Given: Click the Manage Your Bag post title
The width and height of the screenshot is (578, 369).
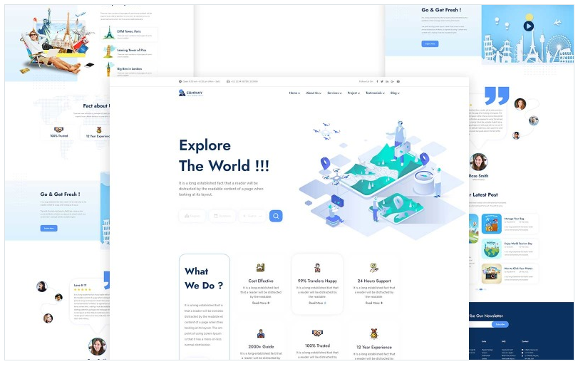Looking at the screenshot, I should [x=515, y=219].
